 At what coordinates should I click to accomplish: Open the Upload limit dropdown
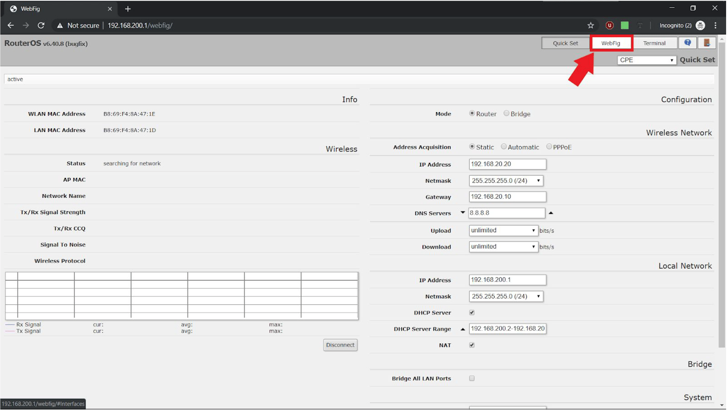(503, 230)
